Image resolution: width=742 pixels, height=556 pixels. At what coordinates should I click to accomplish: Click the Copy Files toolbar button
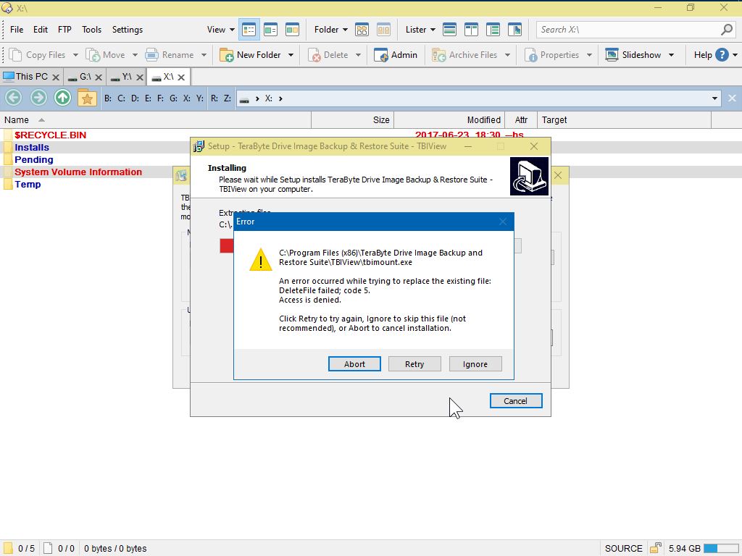tap(37, 55)
